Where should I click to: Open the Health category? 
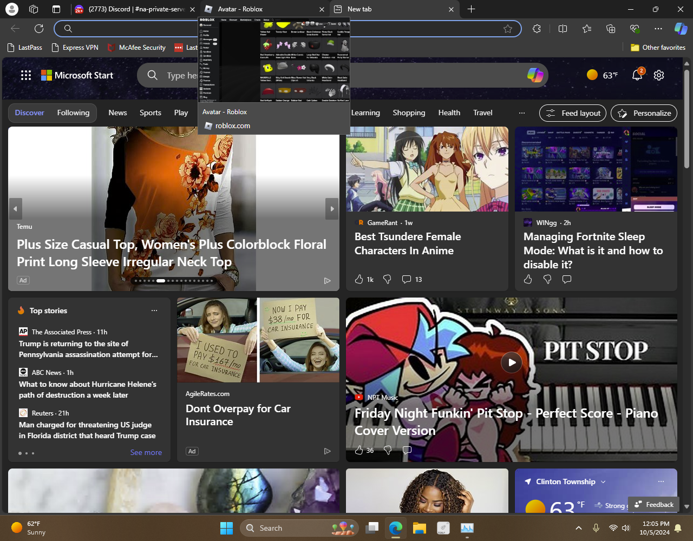tap(449, 113)
